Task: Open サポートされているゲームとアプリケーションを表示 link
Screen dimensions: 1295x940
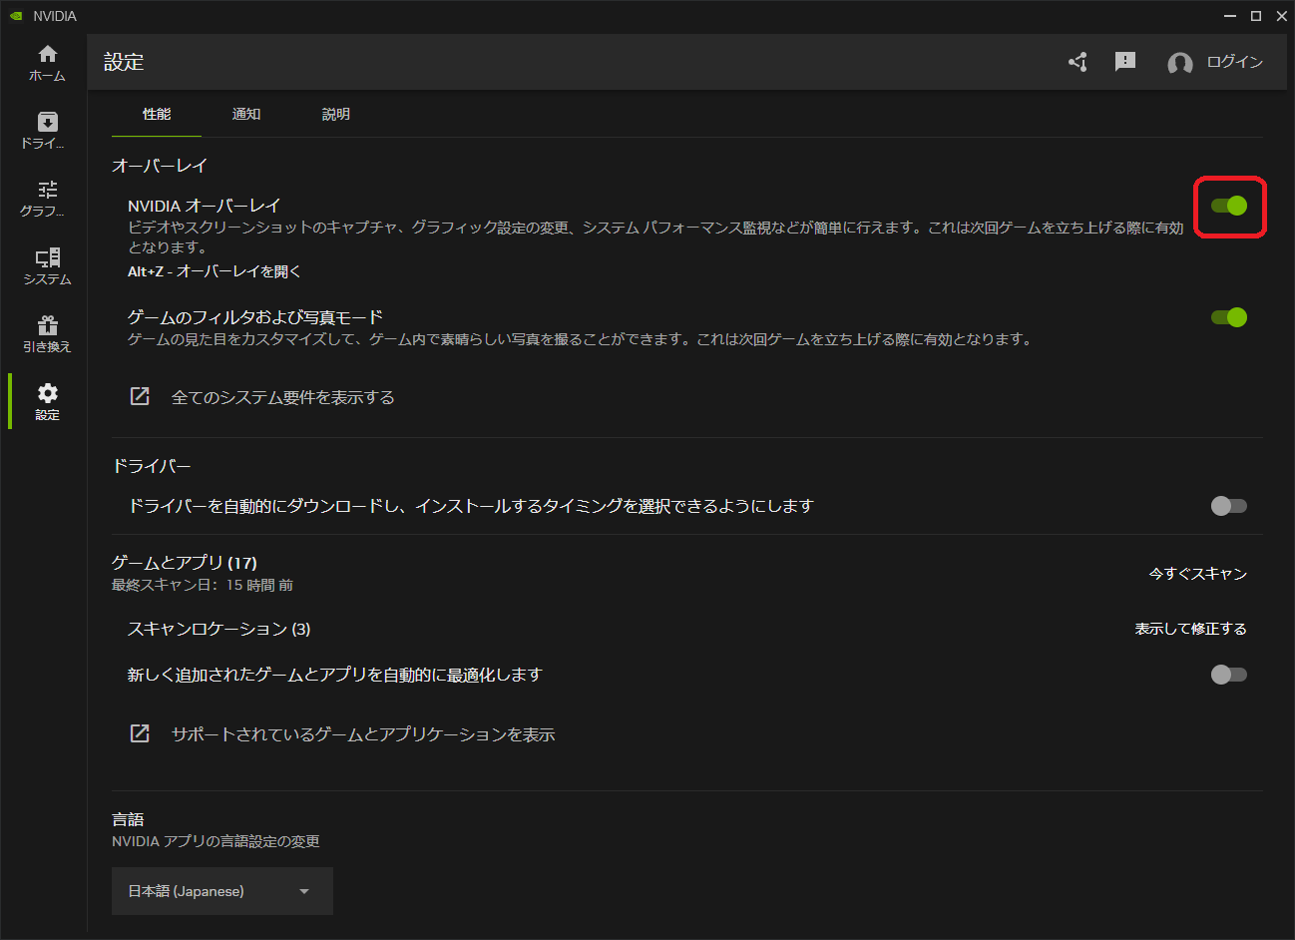Action: [x=362, y=734]
